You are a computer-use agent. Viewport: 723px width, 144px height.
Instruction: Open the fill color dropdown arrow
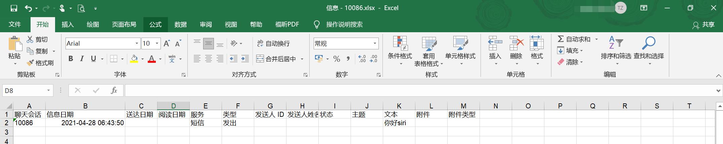142,59
